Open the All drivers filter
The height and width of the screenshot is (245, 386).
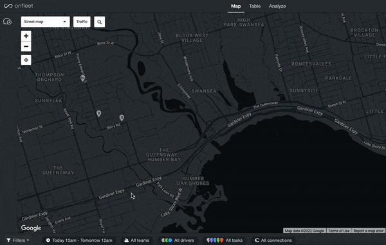coord(178,241)
